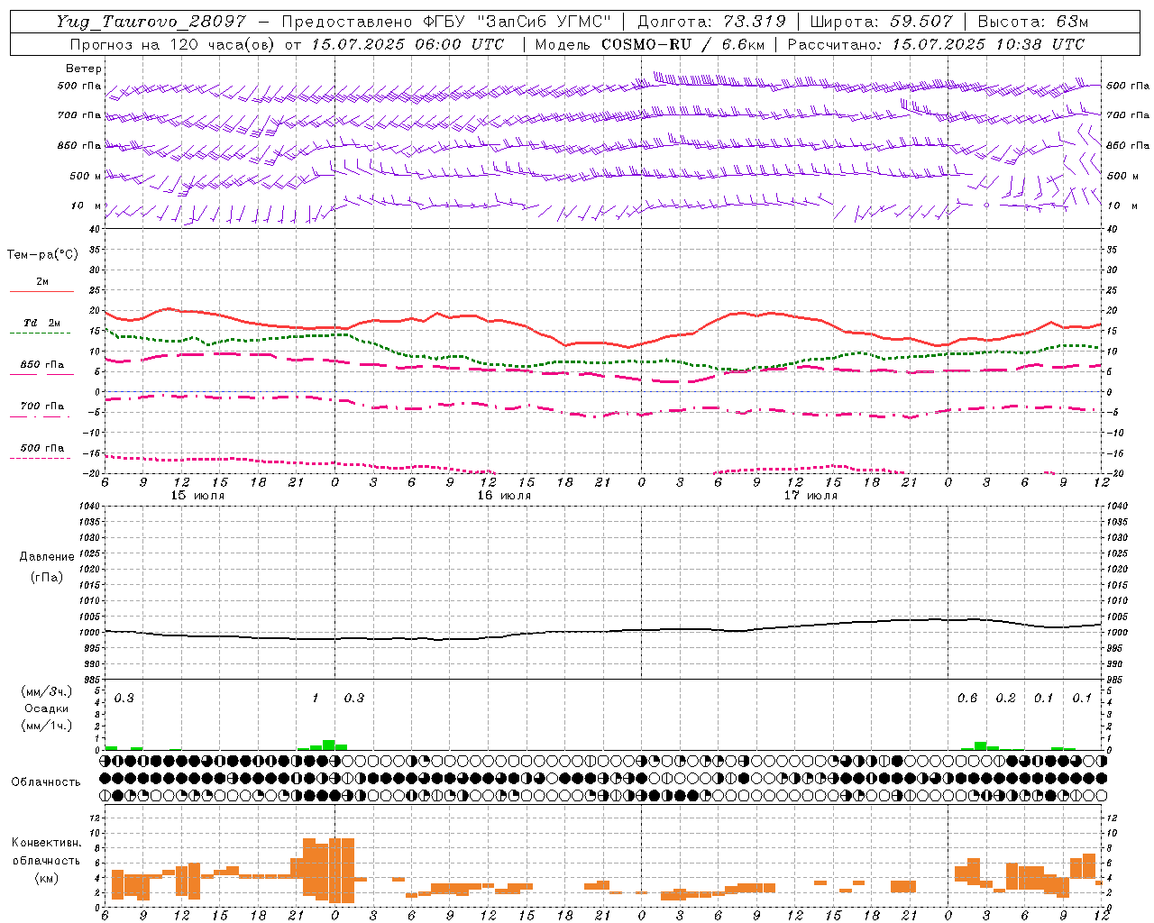Click the 'Модель COSMO-RU / 6.6км' model label
Image resolution: width=1154 pixels, height=923 pixels.
[650, 44]
